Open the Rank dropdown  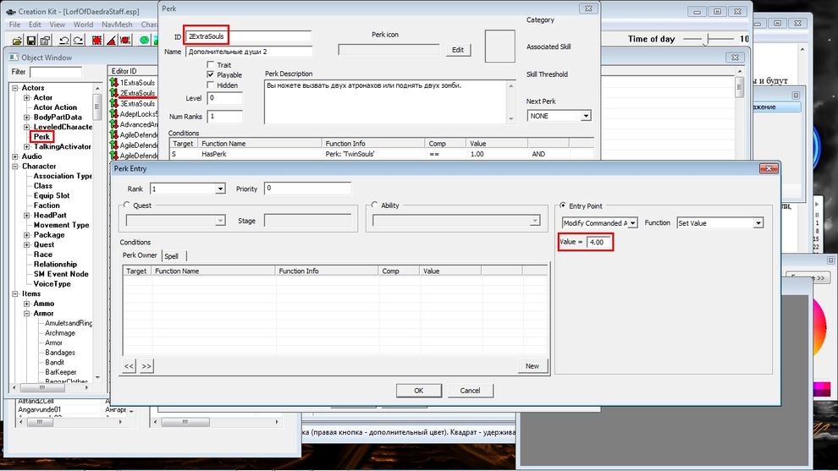pyautogui.click(x=220, y=189)
